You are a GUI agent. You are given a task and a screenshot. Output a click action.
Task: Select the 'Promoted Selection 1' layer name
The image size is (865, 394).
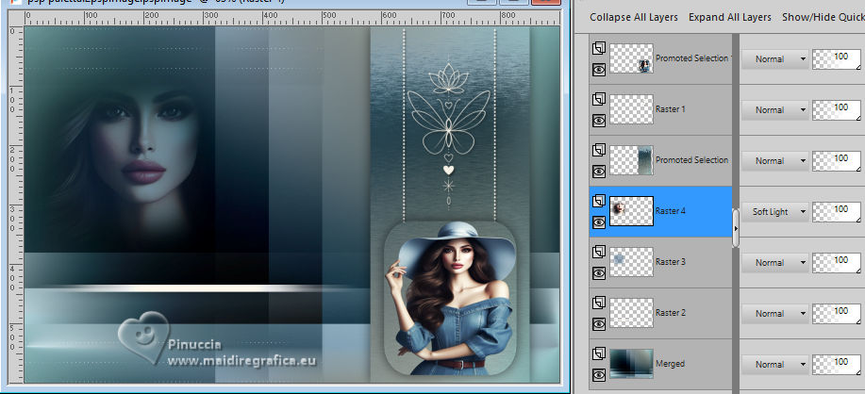pos(693,58)
